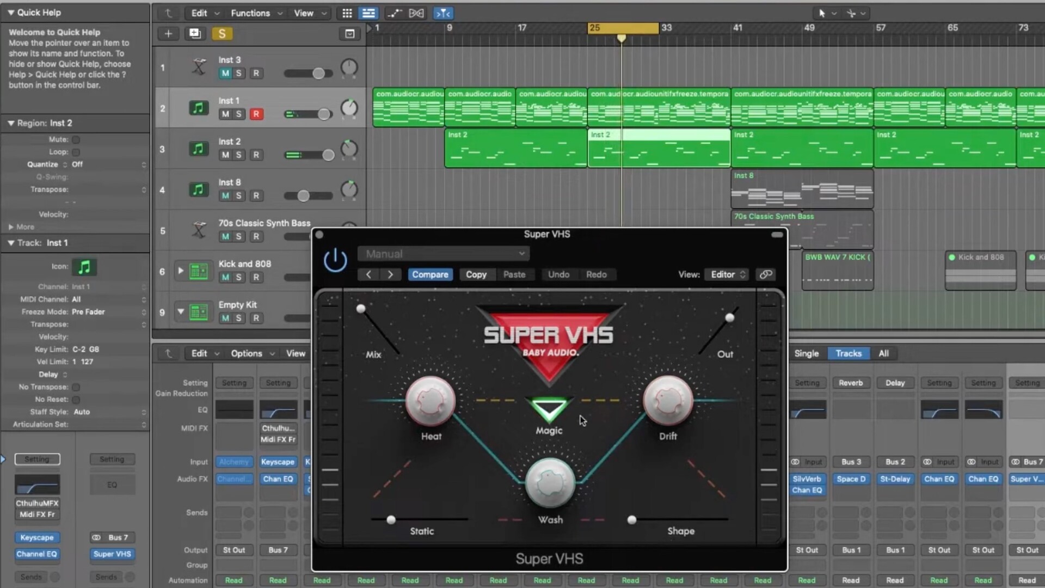
Task: Click the Inst 1 track instrument icon
Action: coord(199,108)
